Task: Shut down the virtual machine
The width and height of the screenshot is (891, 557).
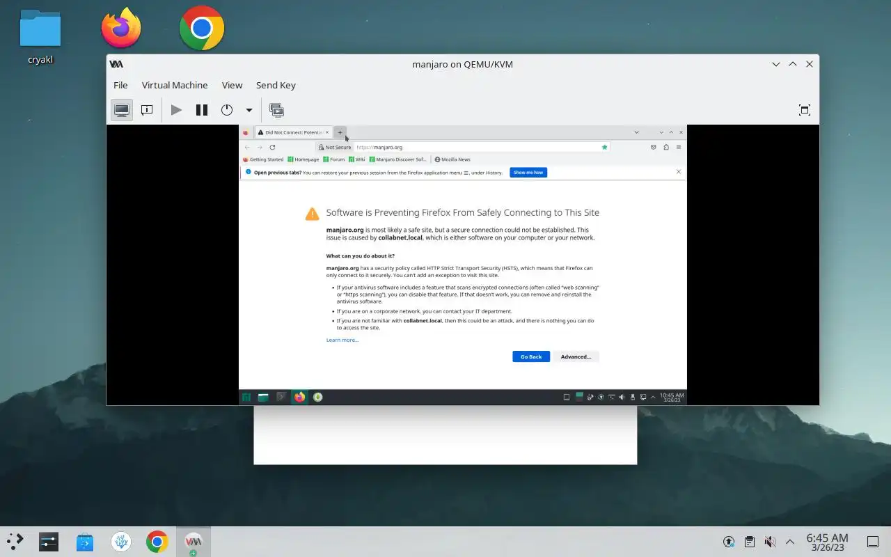Action: click(227, 110)
